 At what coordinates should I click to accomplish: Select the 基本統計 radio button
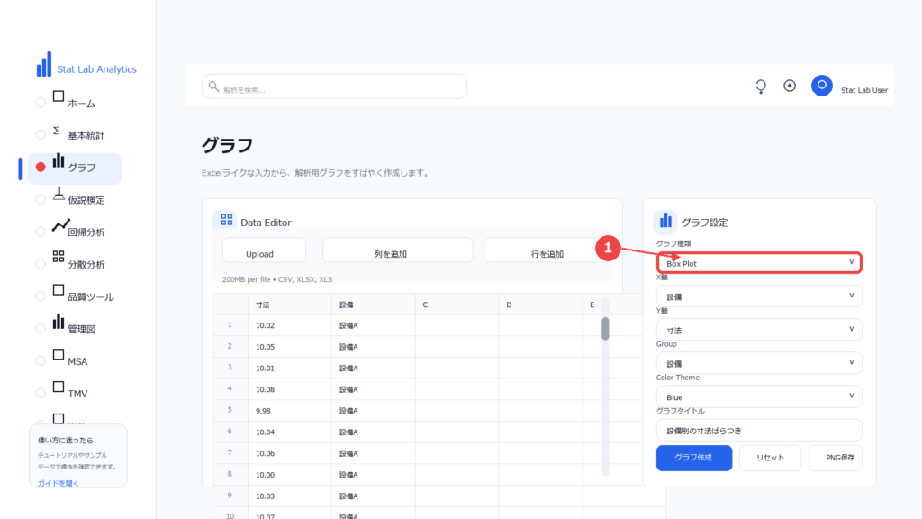[41, 135]
